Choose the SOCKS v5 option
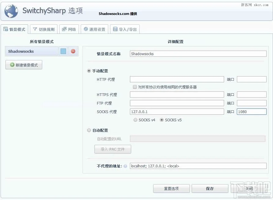273x200 pixels. click(x=162, y=120)
